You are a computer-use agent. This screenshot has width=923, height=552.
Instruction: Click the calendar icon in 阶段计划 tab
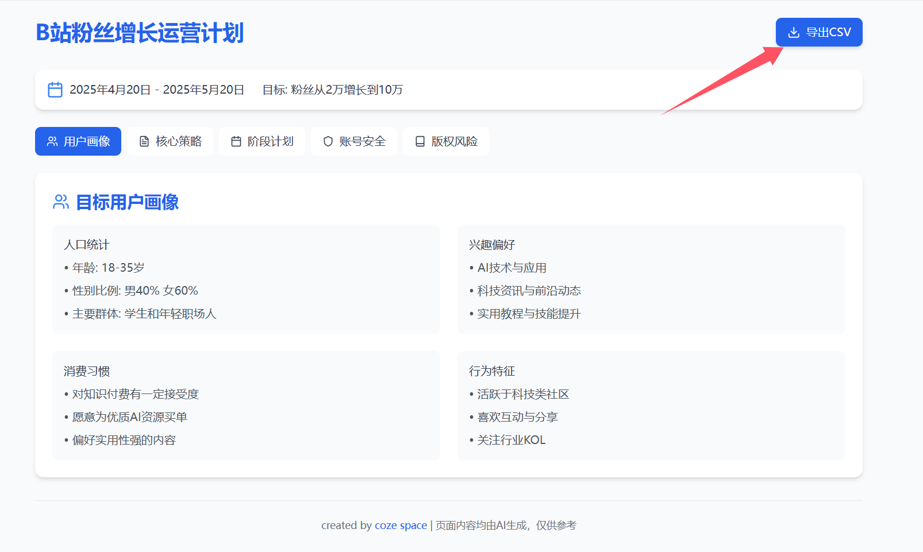[236, 141]
